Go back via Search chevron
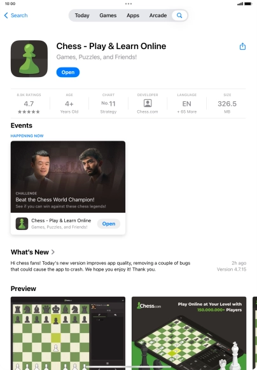The height and width of the screenshot is (370, 257). [x=16, y=15]
